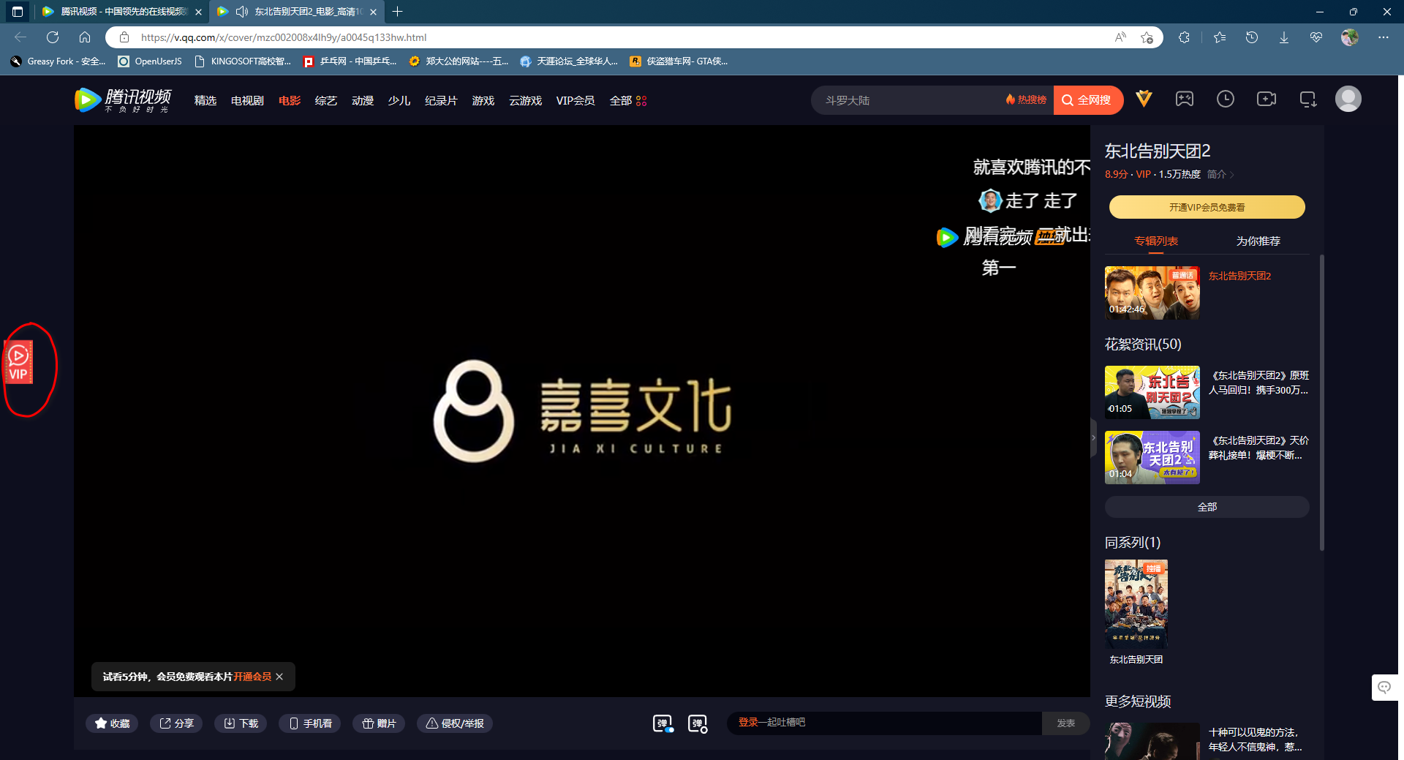Close the 试看5分钟 trial notice
This screenshot has height=760, width=1404.
pyautogui.click(x=279, y=677)
